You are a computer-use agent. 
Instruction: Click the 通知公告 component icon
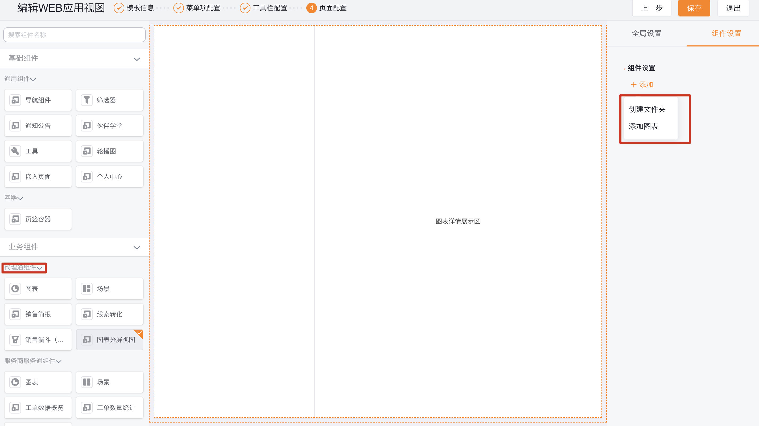15,126
